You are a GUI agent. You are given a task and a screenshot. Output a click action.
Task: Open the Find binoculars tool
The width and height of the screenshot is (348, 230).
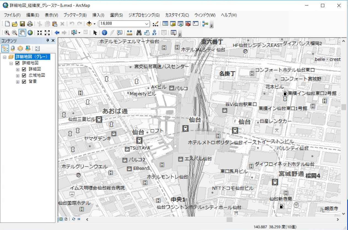tap(139, 33)
